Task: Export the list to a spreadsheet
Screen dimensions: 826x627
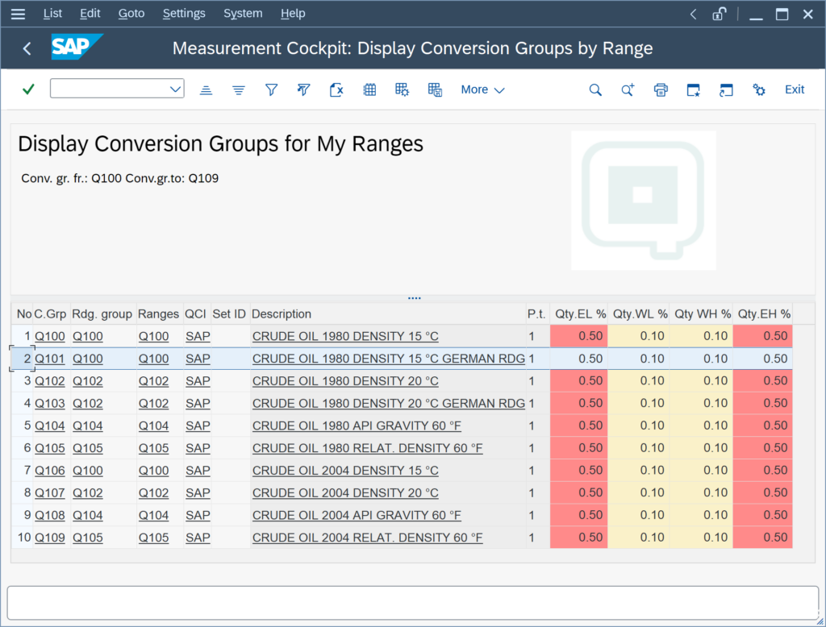Action: [x=336, y=90]
